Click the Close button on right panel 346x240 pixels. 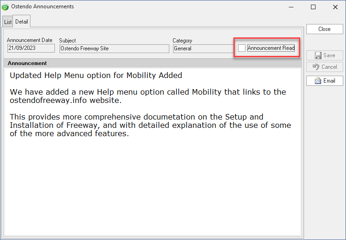point(325,29)
